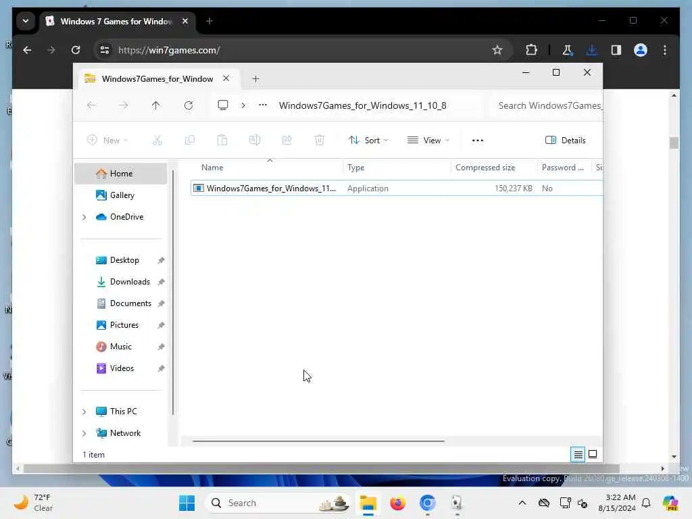692x519 pixels.
Task: Click the address bar ellipsis breadcrumb
Action: [263, 105]
